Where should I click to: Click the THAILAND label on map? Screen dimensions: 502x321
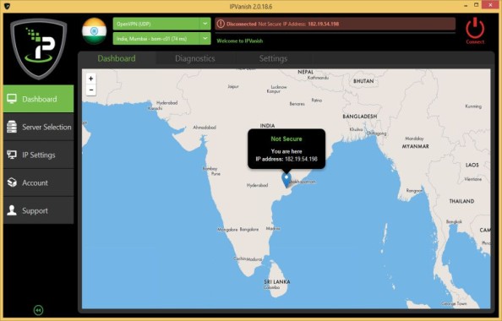[461, 201]
